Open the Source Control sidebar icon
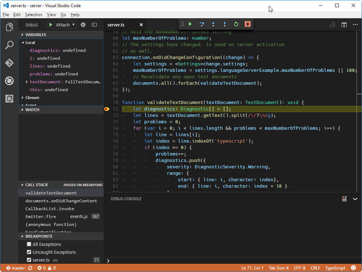 point(9,63)
